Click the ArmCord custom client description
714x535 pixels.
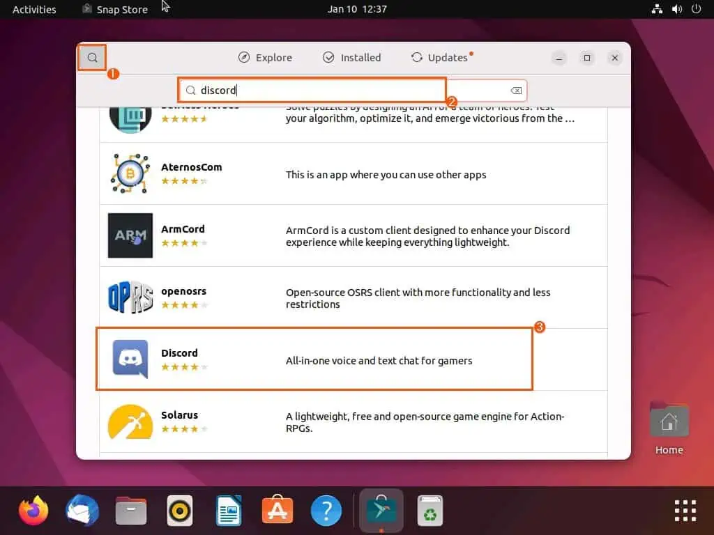[x=427, y=236]
